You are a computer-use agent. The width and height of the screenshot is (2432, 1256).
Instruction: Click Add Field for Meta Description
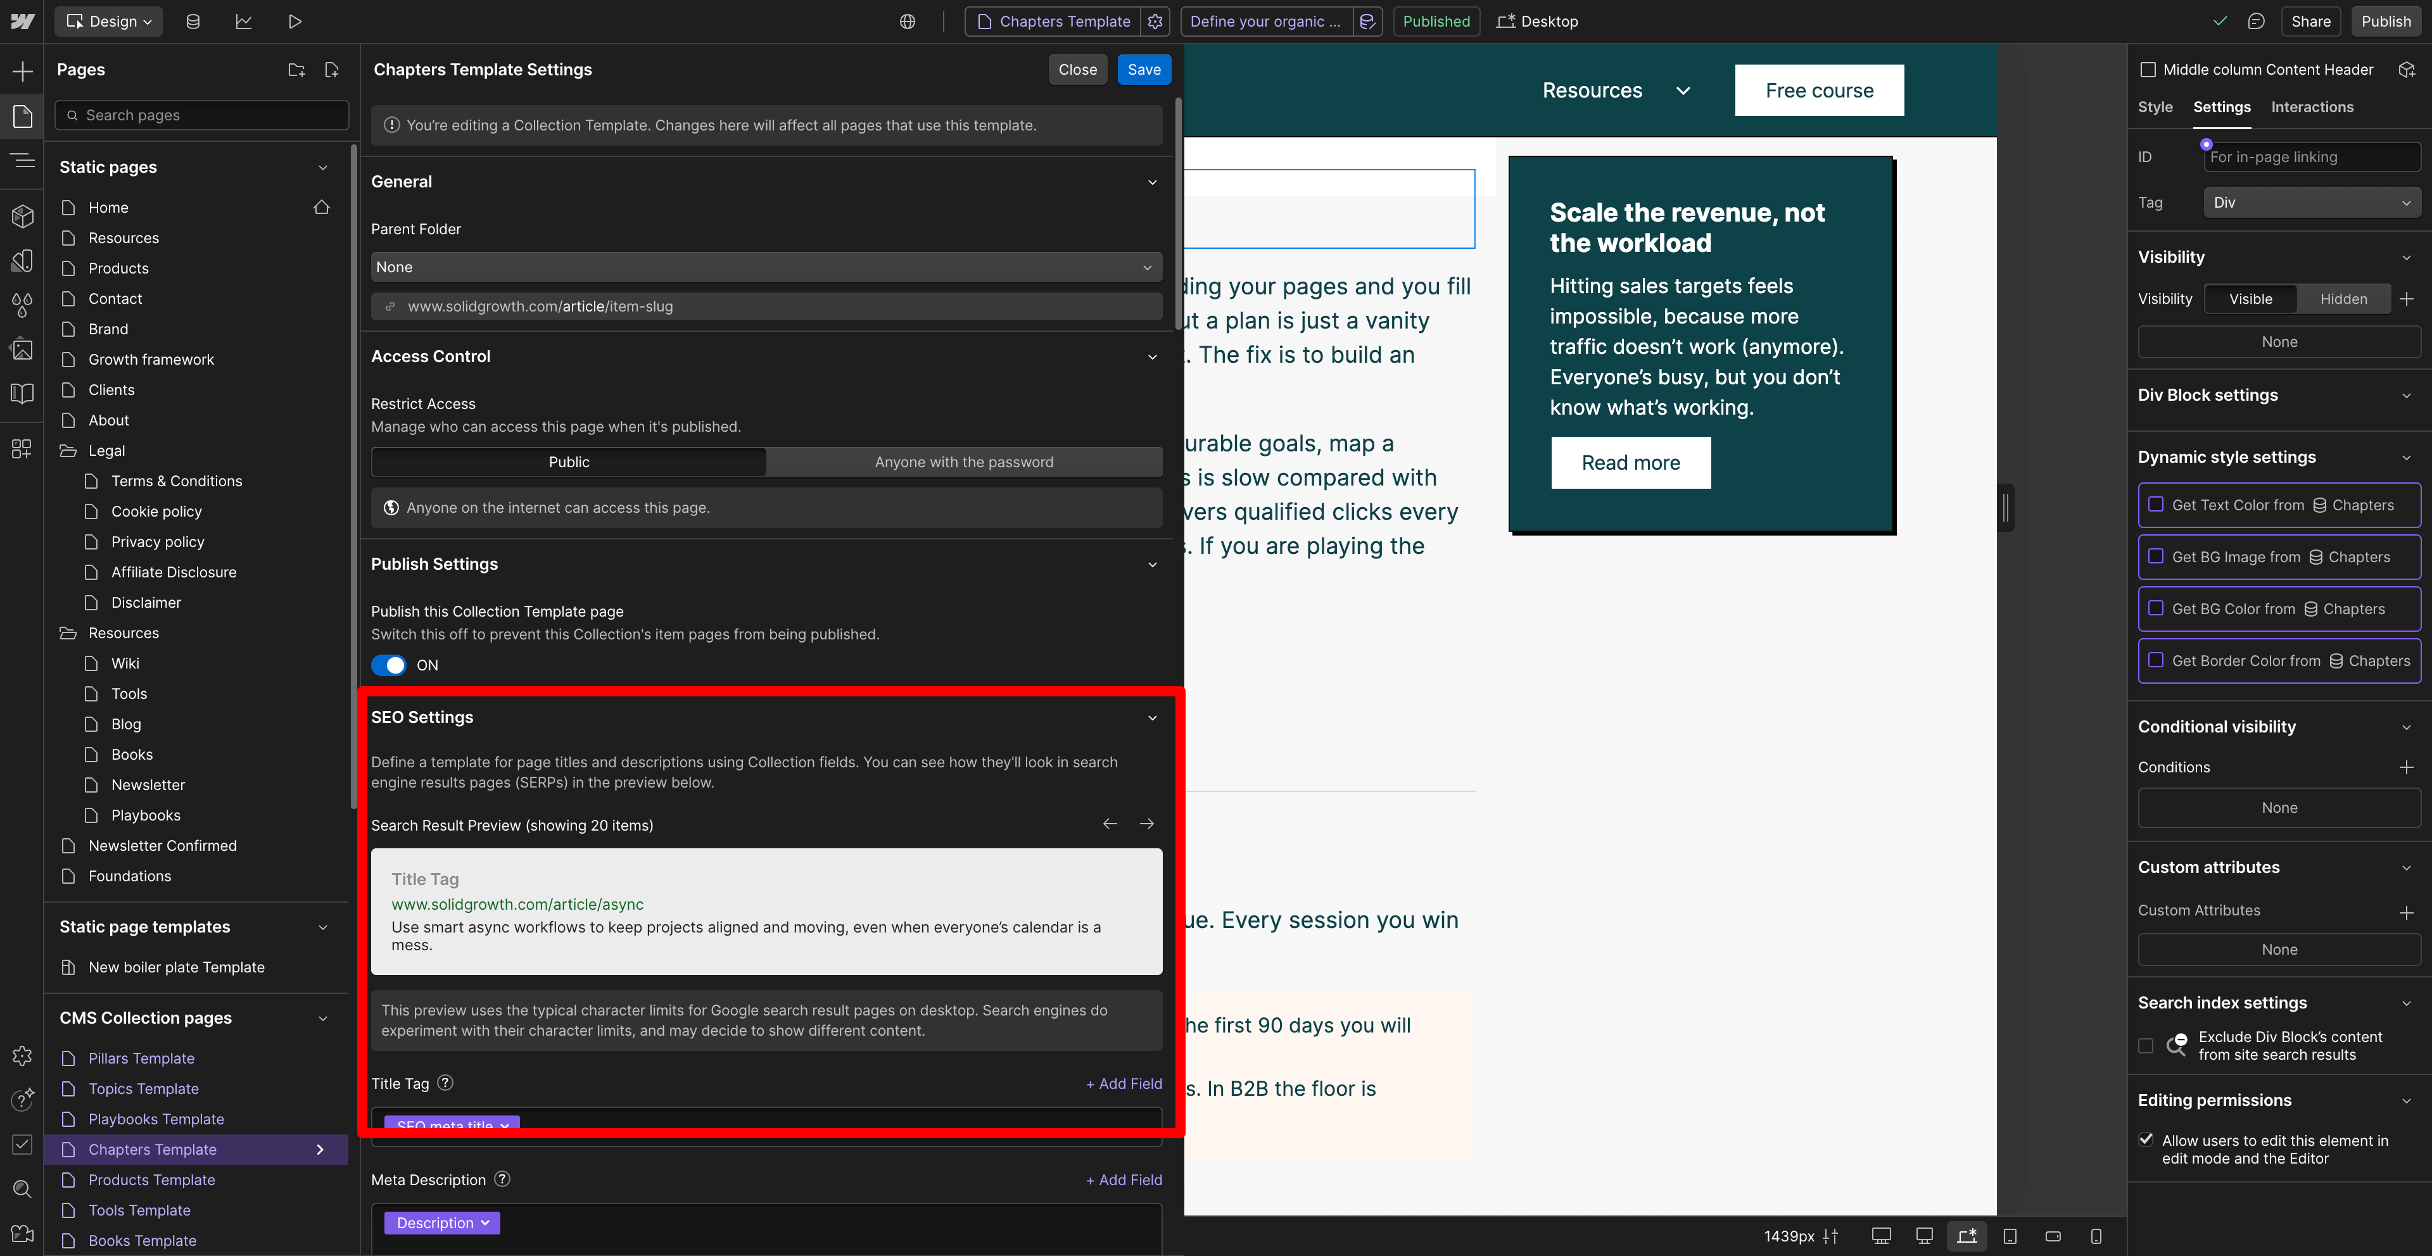pyautogui.click(x=1124, y=1179)
